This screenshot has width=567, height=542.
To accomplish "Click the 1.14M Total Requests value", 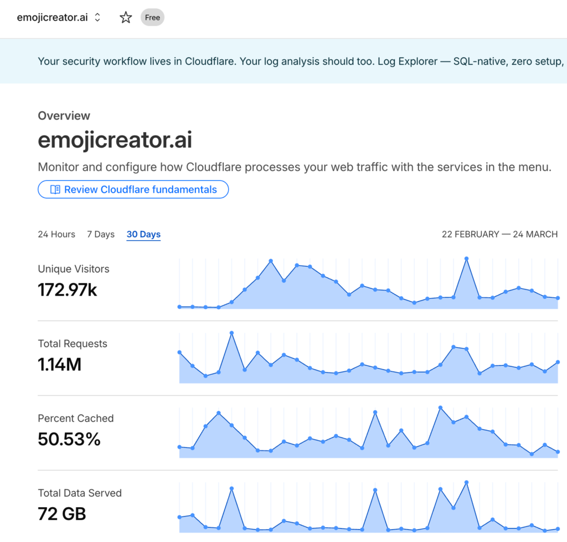I will (x=60, y=364).
